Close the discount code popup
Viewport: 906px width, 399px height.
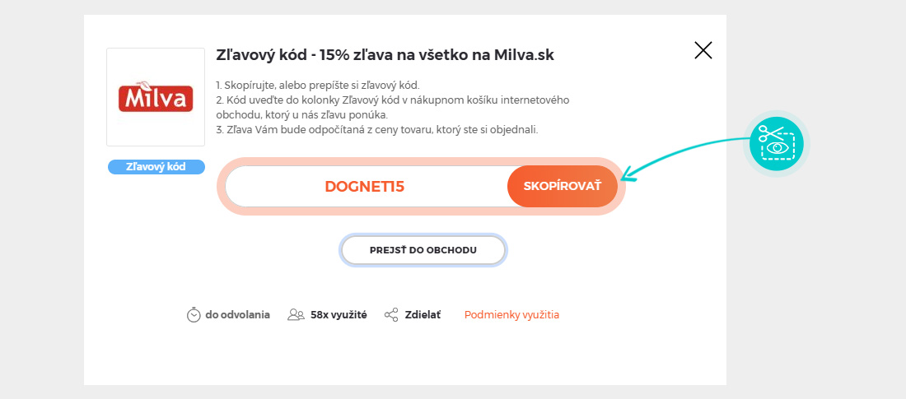tap(703, 50)
